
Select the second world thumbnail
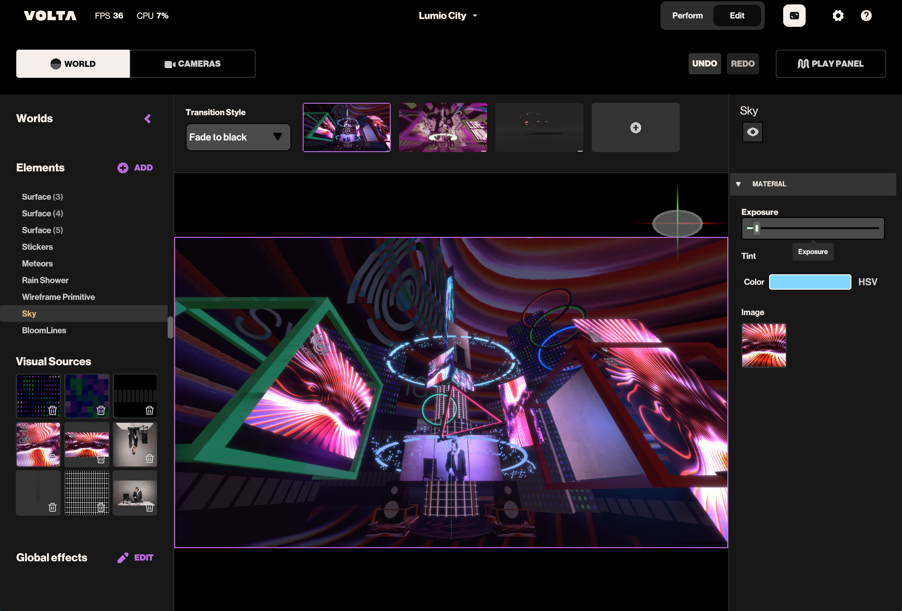[443, 127]
